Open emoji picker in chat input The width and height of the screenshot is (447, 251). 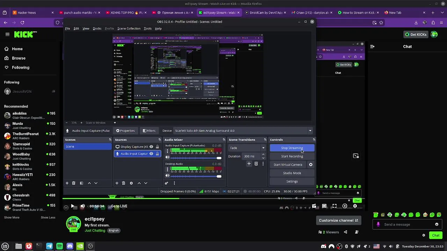(x=437, y=225)
